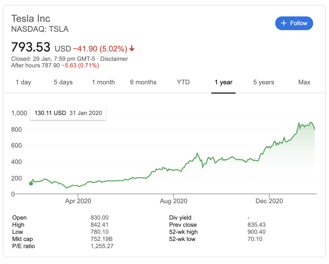The width and height of the screenshot is (329, 264).
Task: Click the Aug 2020 axis label
Action: pyautogui.click(x=174, y=201)
